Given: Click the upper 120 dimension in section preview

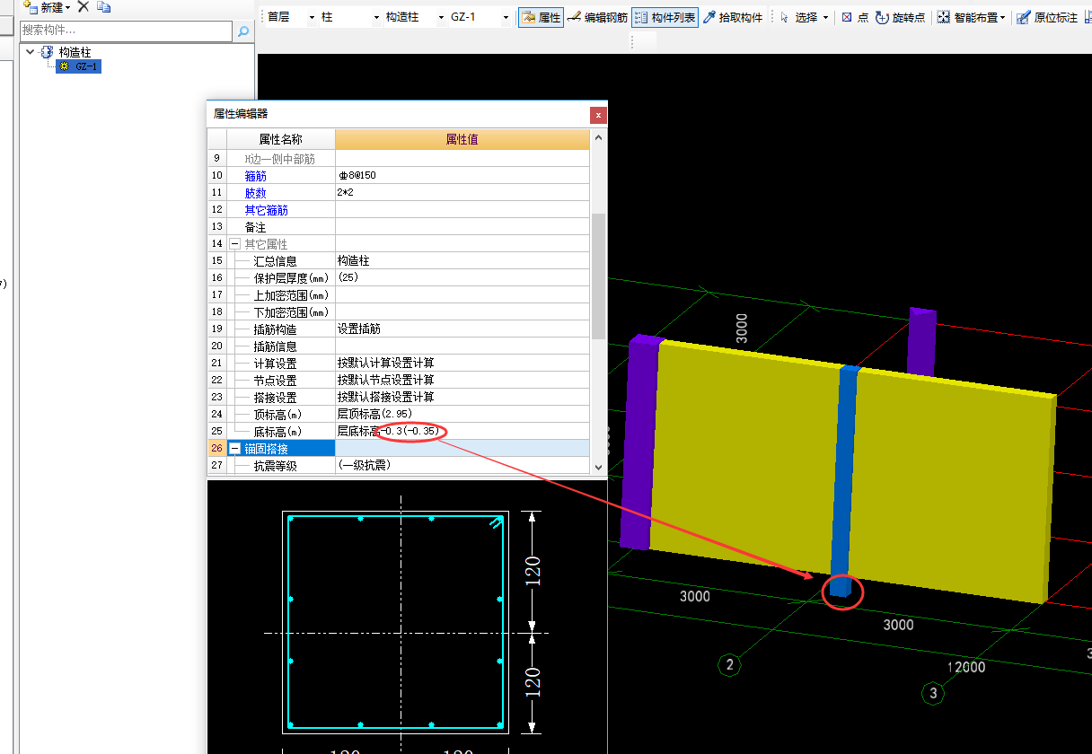Looking at the screenshot, I should point(532,570).
